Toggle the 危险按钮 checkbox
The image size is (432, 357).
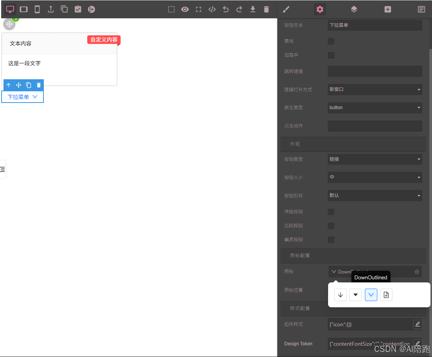(331, 226)
